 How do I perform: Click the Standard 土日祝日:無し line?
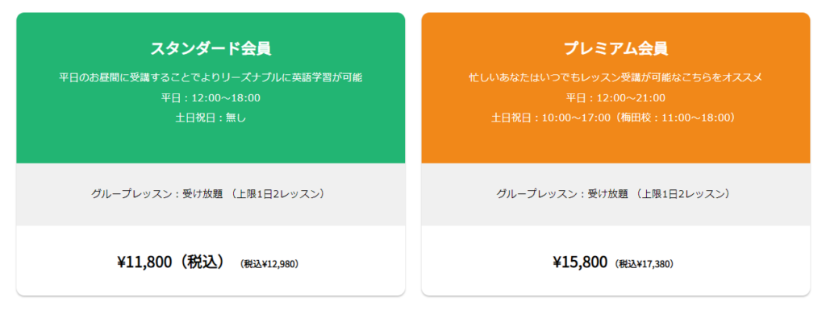211,118
